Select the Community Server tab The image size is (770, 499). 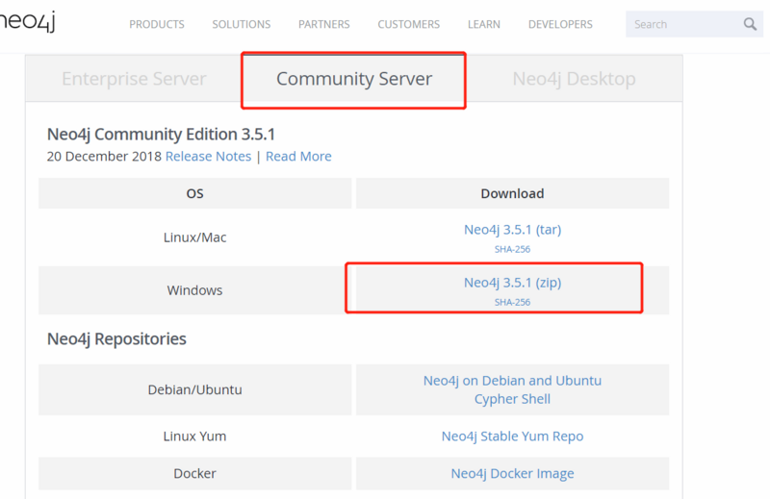(x=354, y=79)
